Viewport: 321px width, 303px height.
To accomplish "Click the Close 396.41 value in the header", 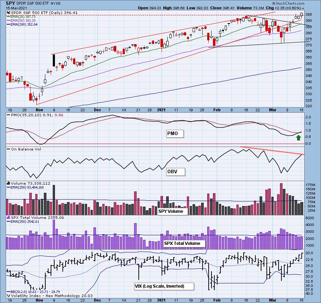I will click(x=223, y=8).
